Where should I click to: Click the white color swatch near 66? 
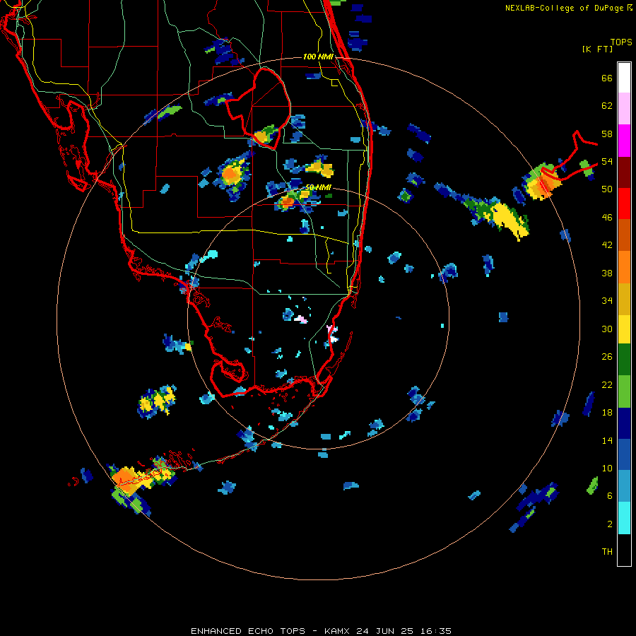624,78
